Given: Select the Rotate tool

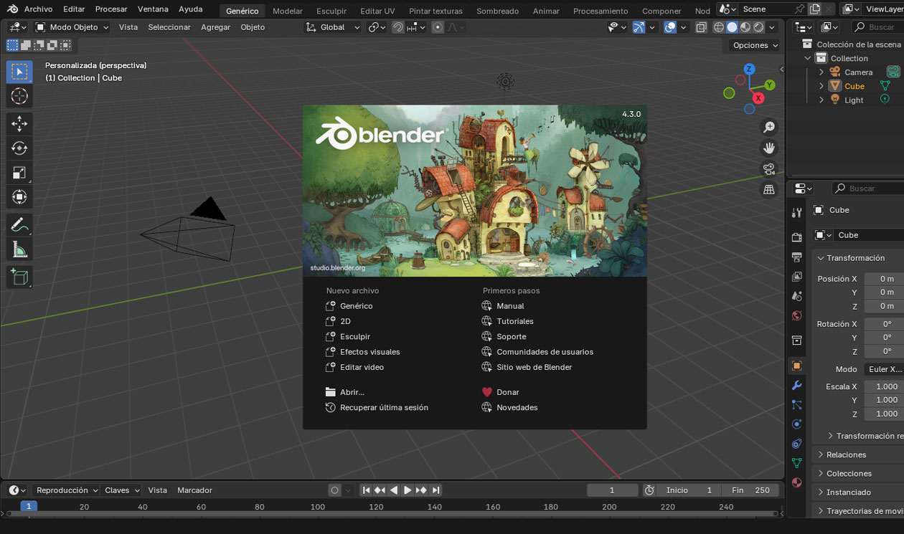Looking at the screenshot, I should coord(19,148).
